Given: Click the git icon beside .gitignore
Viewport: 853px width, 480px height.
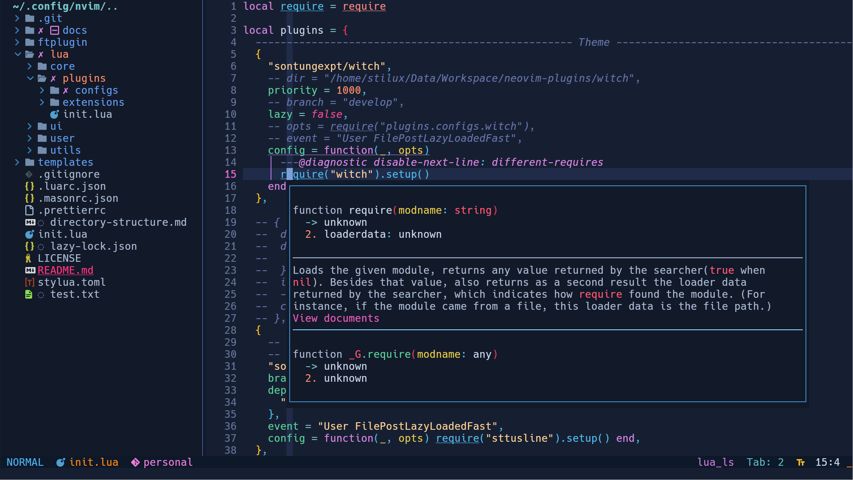Looking at the screenshot, I should (29, 174).
